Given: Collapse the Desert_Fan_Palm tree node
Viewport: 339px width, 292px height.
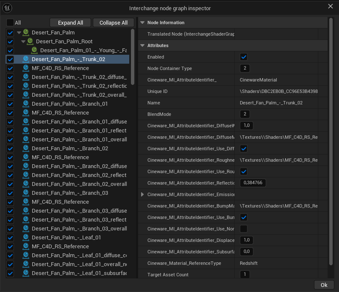Looking at the screenshot, I should pyautogui.click(x=19, y=33).
